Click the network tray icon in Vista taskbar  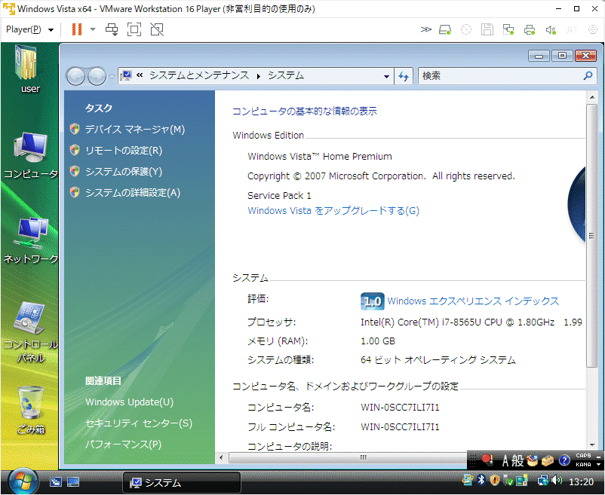tap(543, 481)
